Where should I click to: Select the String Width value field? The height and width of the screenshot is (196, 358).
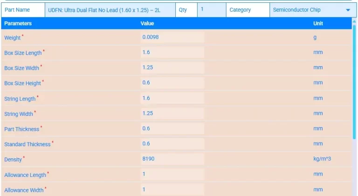point(172,114)
